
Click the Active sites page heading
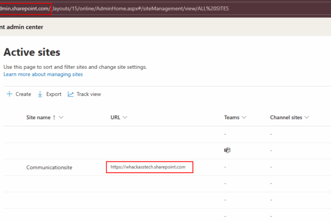tap(32, 52)
